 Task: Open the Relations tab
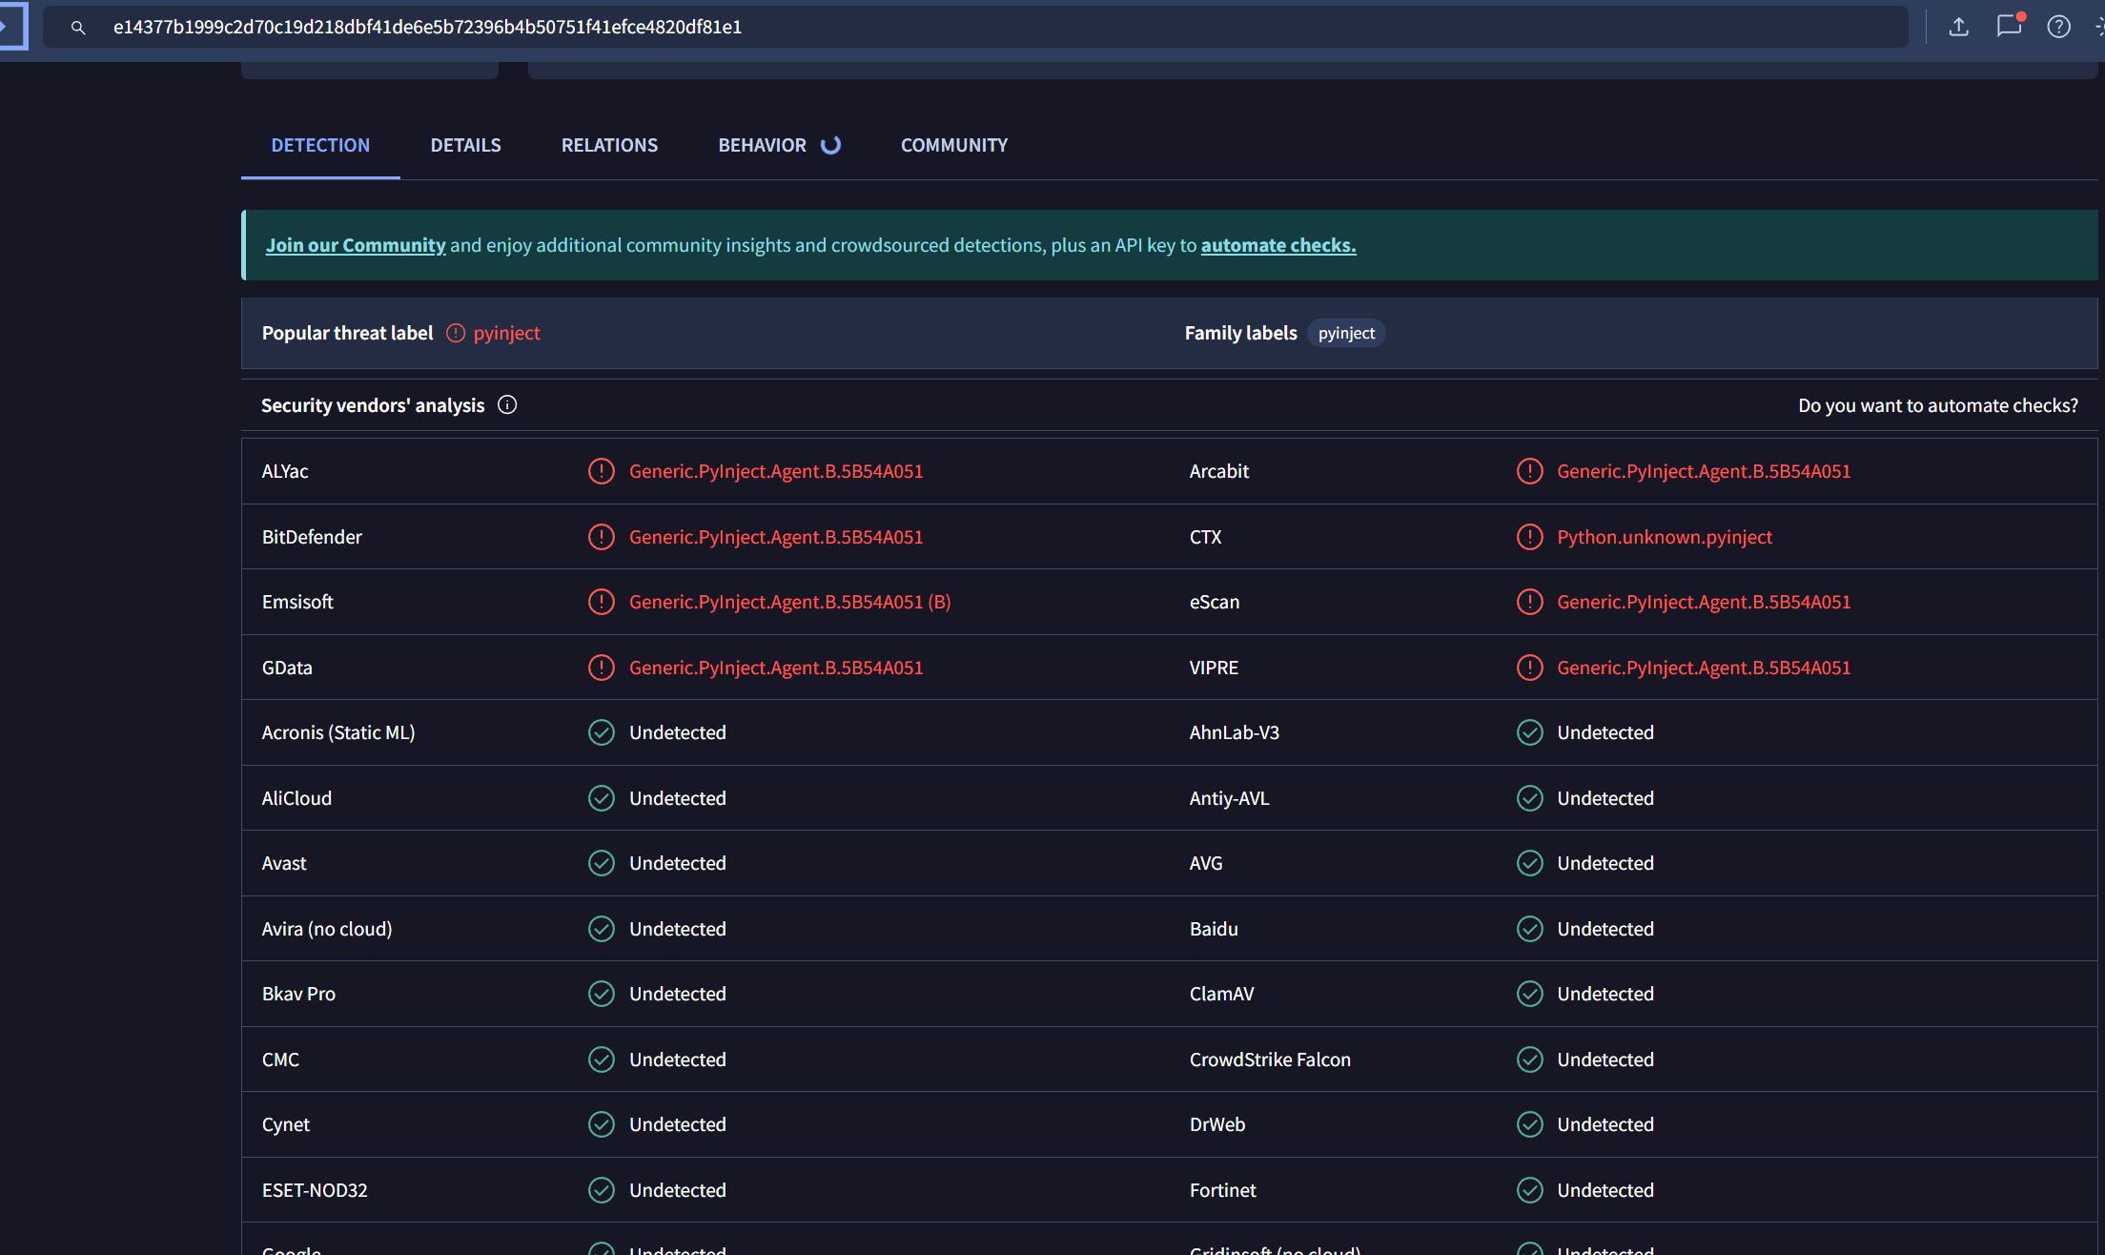609,145
